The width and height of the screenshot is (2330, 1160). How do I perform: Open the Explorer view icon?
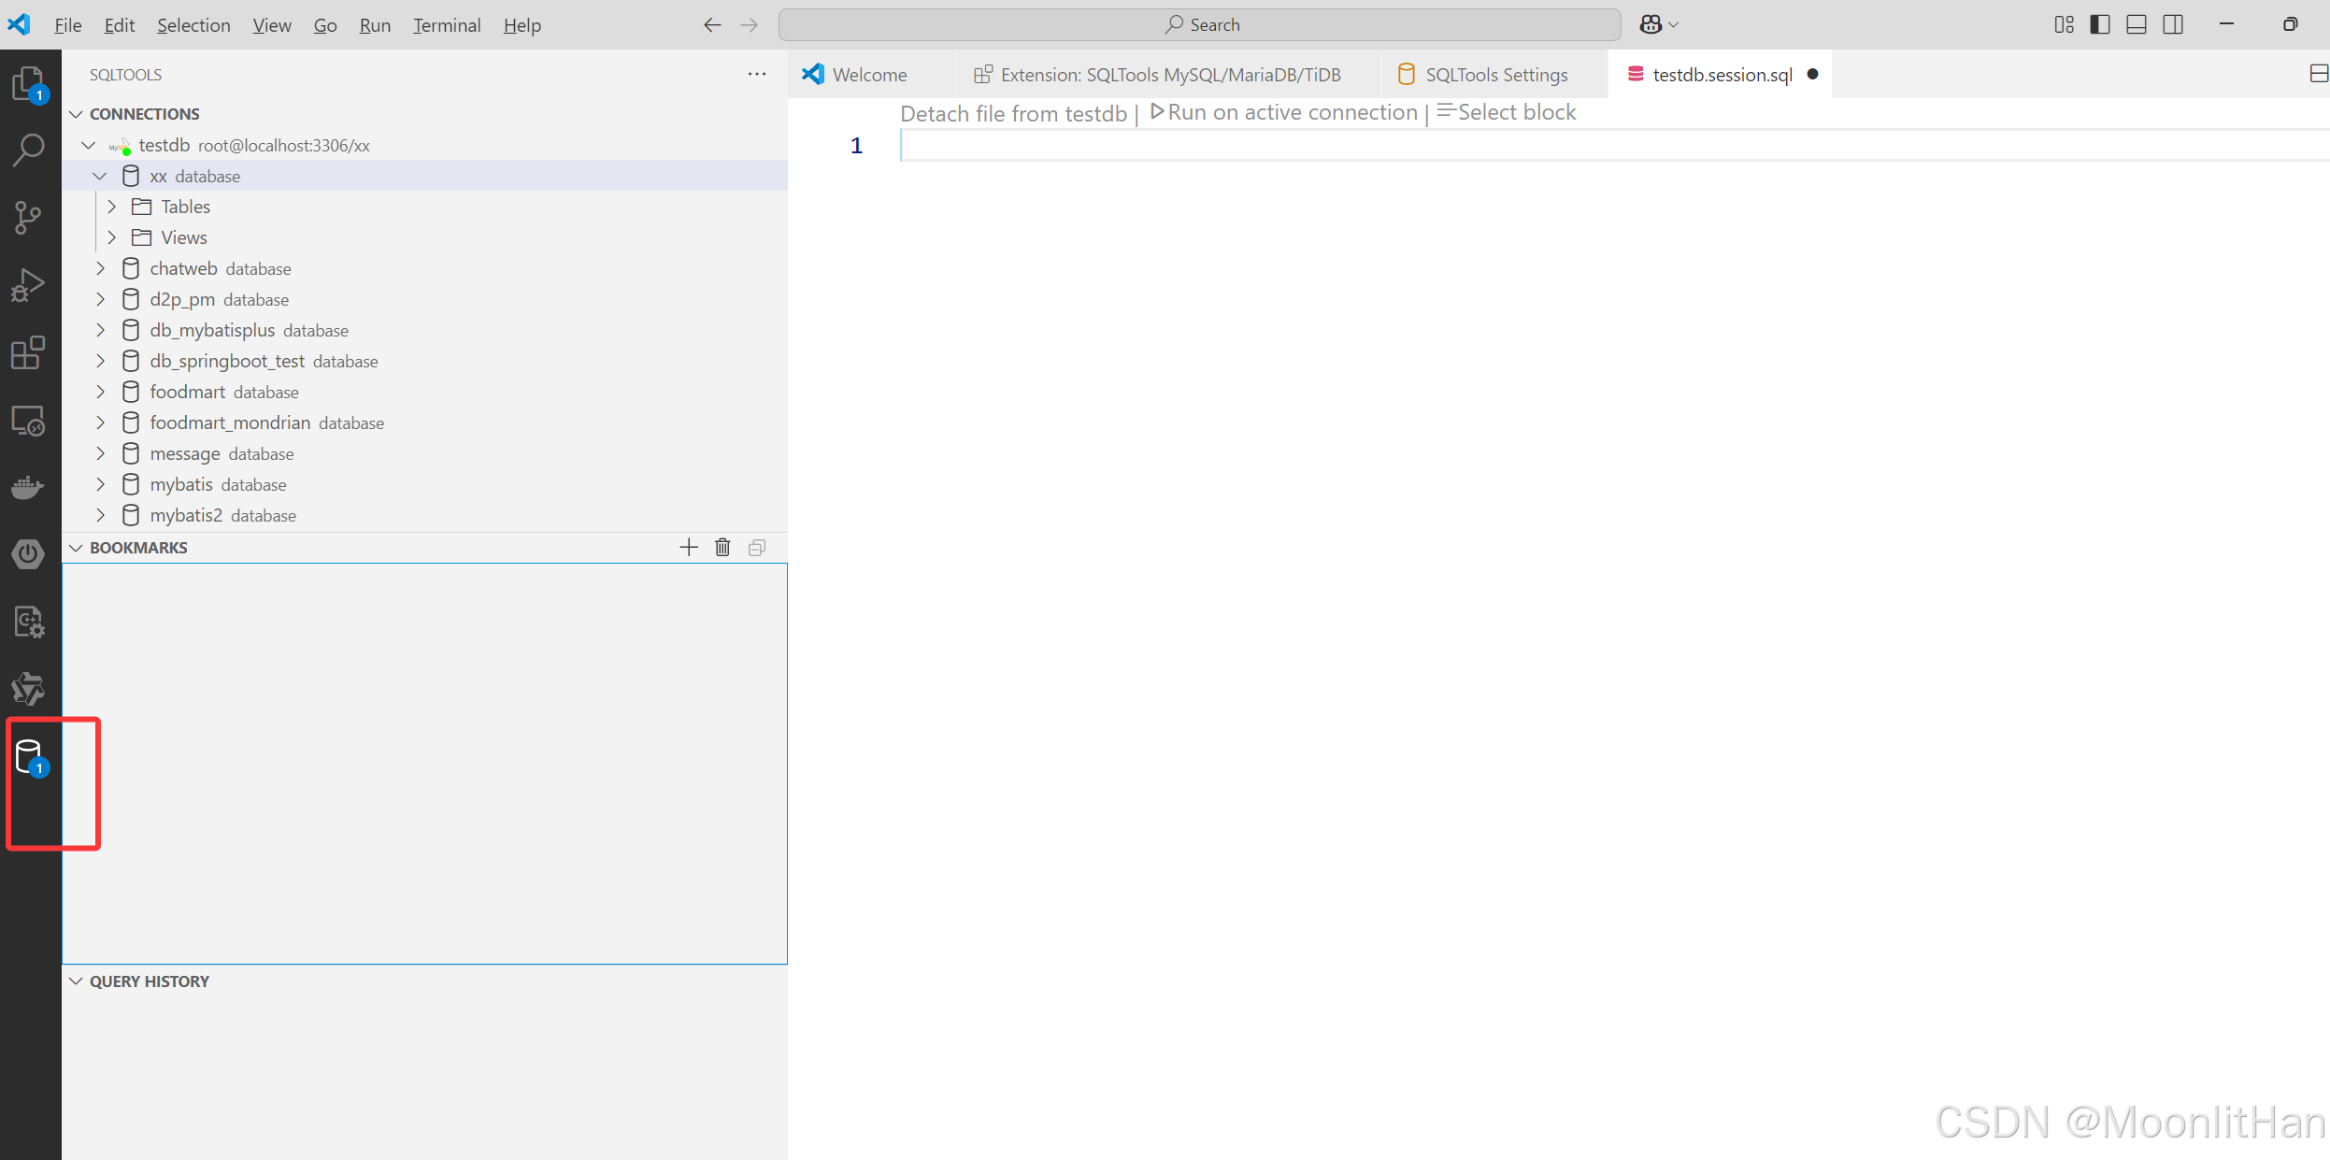(28, 84)
